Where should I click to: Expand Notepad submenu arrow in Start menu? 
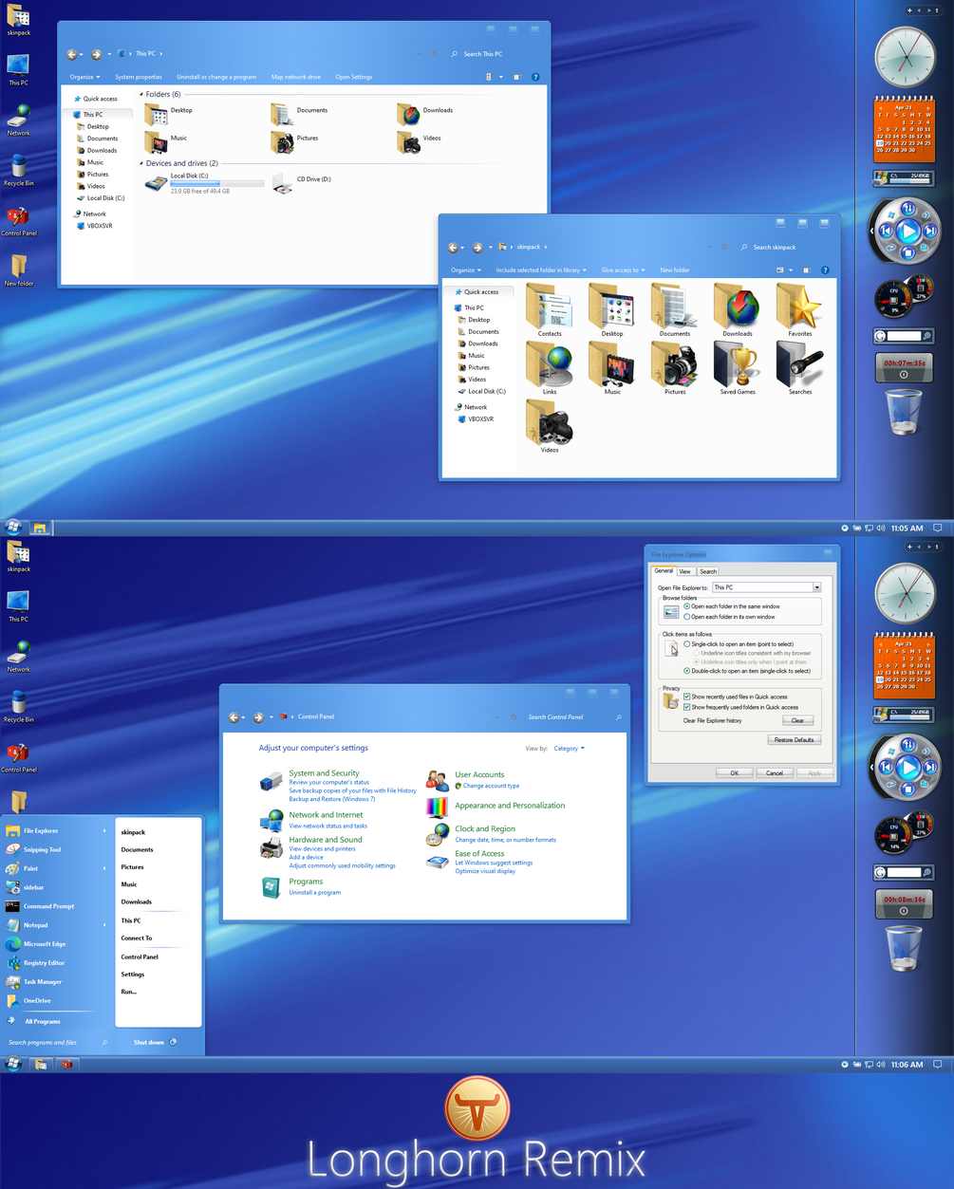(104, 925)
